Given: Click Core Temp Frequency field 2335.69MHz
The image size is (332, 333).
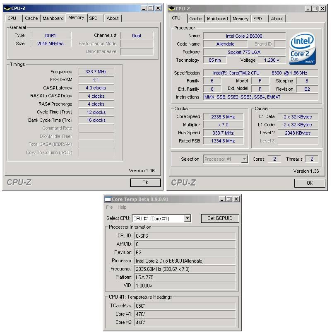Looking at the screenshot, I should 185,269.
